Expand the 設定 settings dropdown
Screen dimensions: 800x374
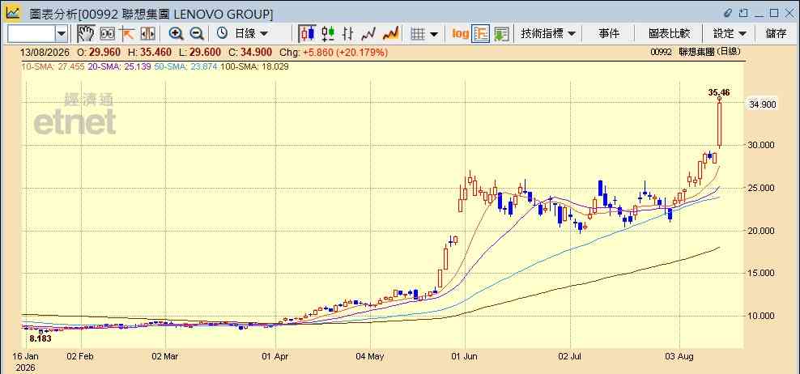coord(730,34)
